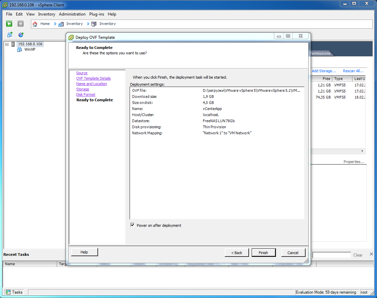The height and width of the screenshot is (298, 377).
Task: Go to the Name and Location step
Action: 92,84
